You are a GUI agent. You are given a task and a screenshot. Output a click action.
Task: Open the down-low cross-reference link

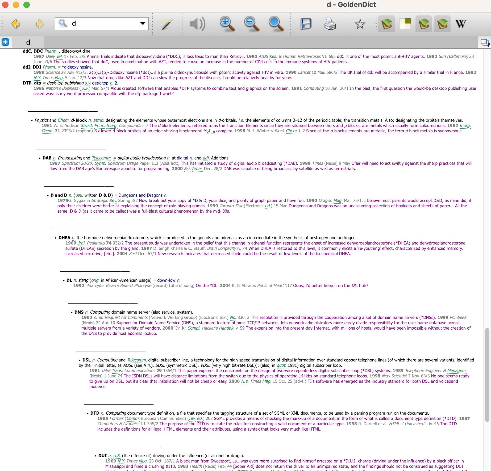(165, 280)
